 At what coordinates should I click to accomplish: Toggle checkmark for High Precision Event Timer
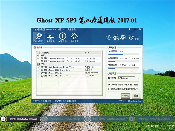(38, 67)
